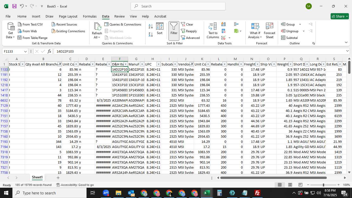
Task: Open the D&H Ite column filter dropdown
Action: tap(125, 64)
